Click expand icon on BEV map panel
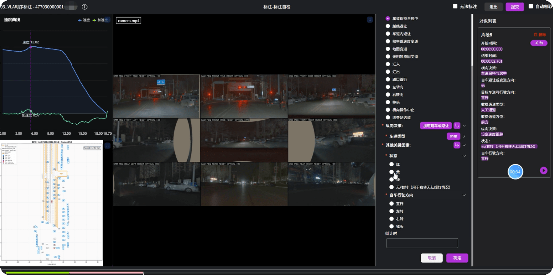Image resolution: width=553 pixels, height=275 pixels. 107,146
